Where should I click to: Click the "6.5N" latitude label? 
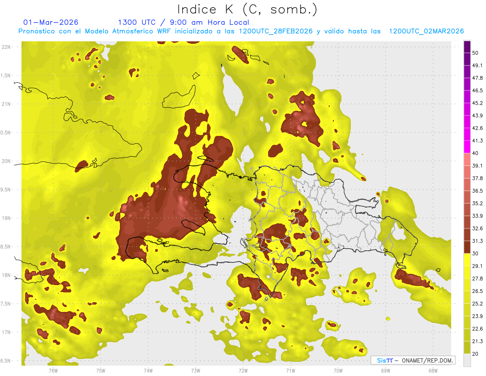pos(6,361)
